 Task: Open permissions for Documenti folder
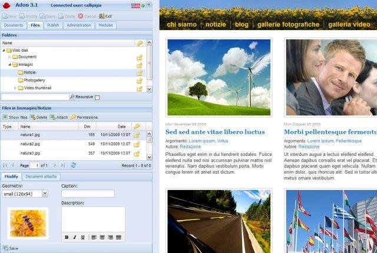tap(140, 58)
